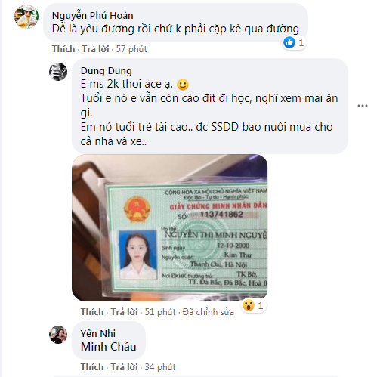Open the tagged Minh Châu profile
This screenshot has height=377, width=380.
point(109,347)
